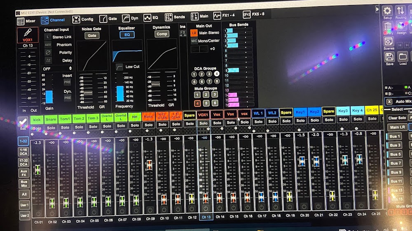This screenshot has height=231, width=412.
Task: Open the EQ tab
Action: (151, 18)
